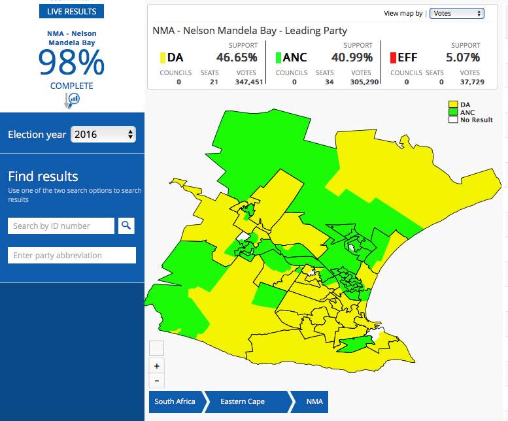Click EFF votes count 37,729
Viewport: 508px width, 421px height.
pos(472,82)
